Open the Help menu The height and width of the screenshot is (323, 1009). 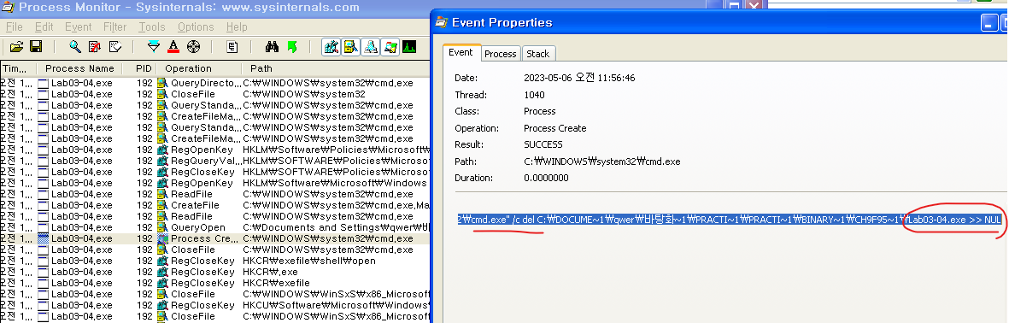pyautogui.click(x=237, y=27)
